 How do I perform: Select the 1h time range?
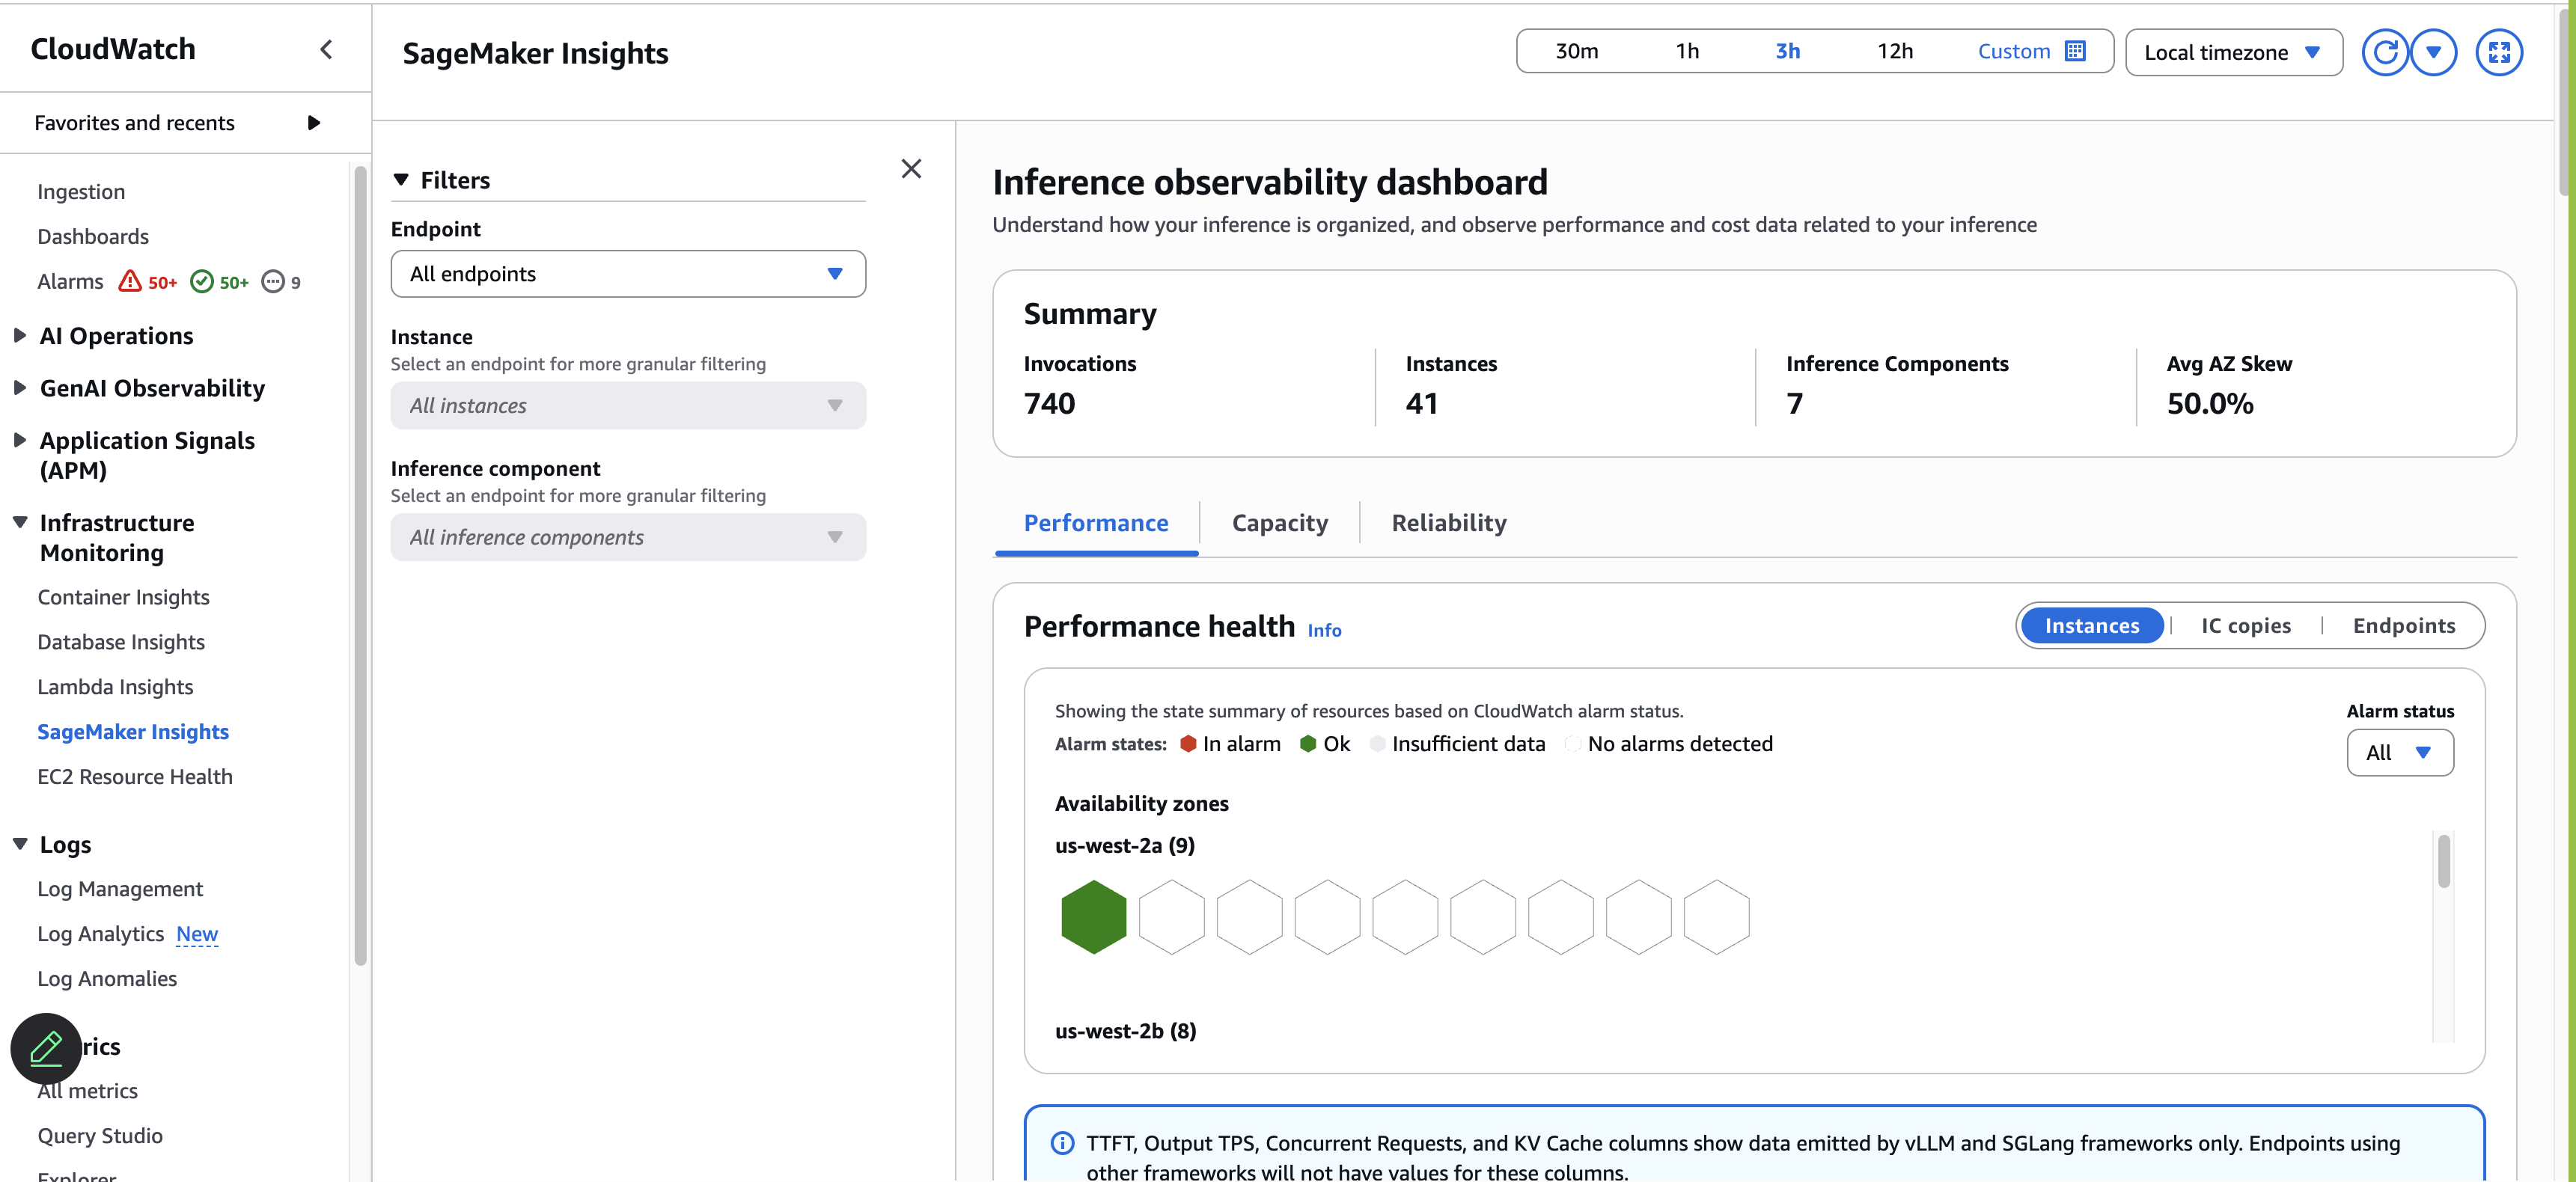pyautogui.click(x=1687, y=51)
